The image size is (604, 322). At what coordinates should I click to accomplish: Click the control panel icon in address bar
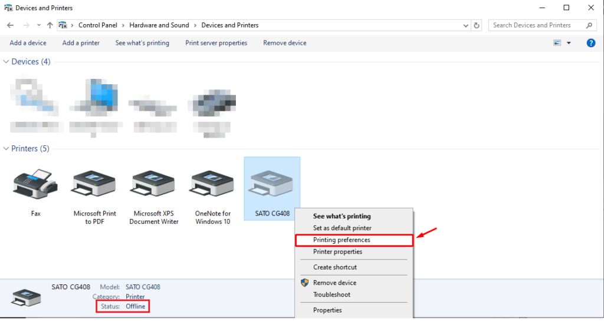tap(63, 25)
